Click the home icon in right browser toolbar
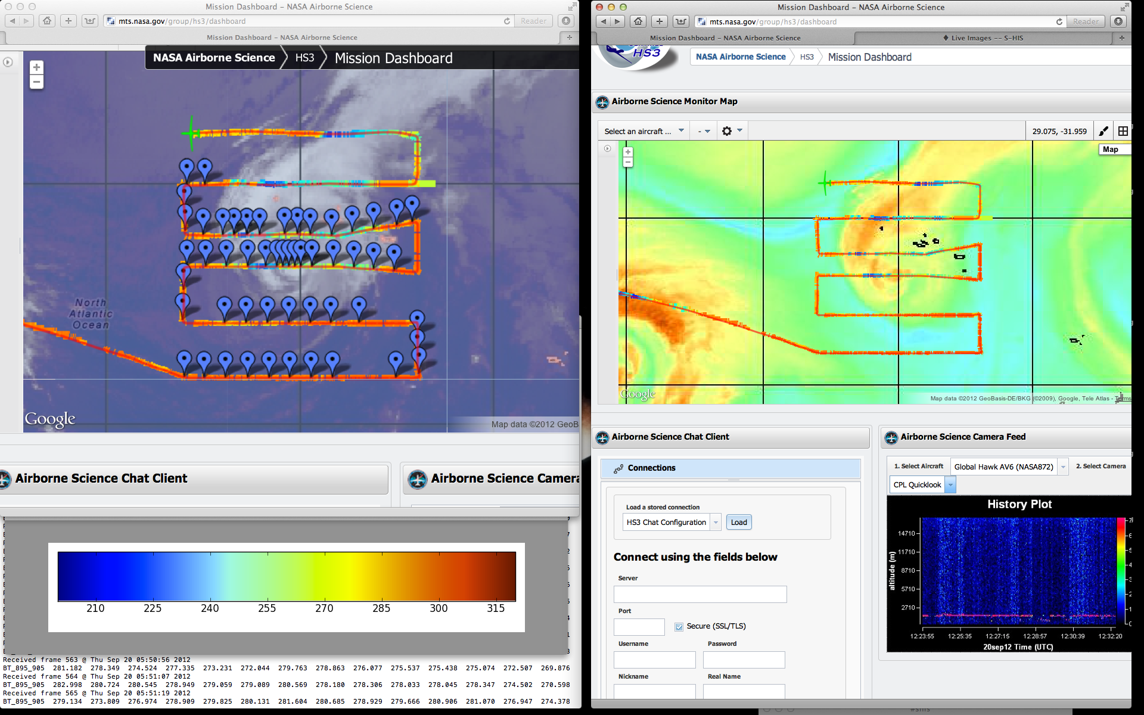 tap(638, 21)
